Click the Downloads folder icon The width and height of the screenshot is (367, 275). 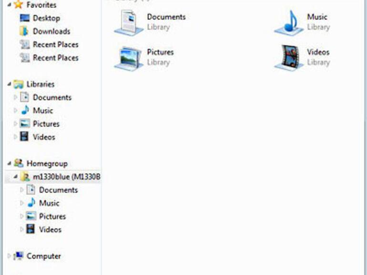pos(24,31)
